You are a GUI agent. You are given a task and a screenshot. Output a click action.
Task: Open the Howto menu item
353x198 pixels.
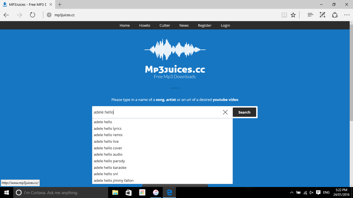point(145,25)
